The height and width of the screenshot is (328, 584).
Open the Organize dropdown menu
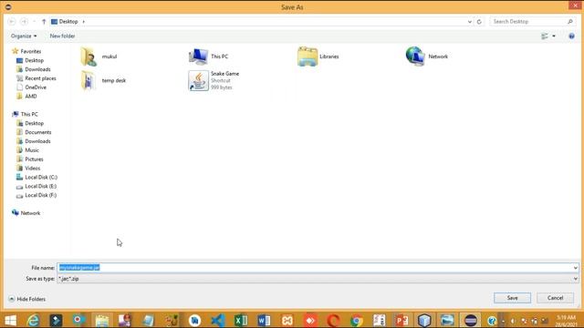point(24,36)
